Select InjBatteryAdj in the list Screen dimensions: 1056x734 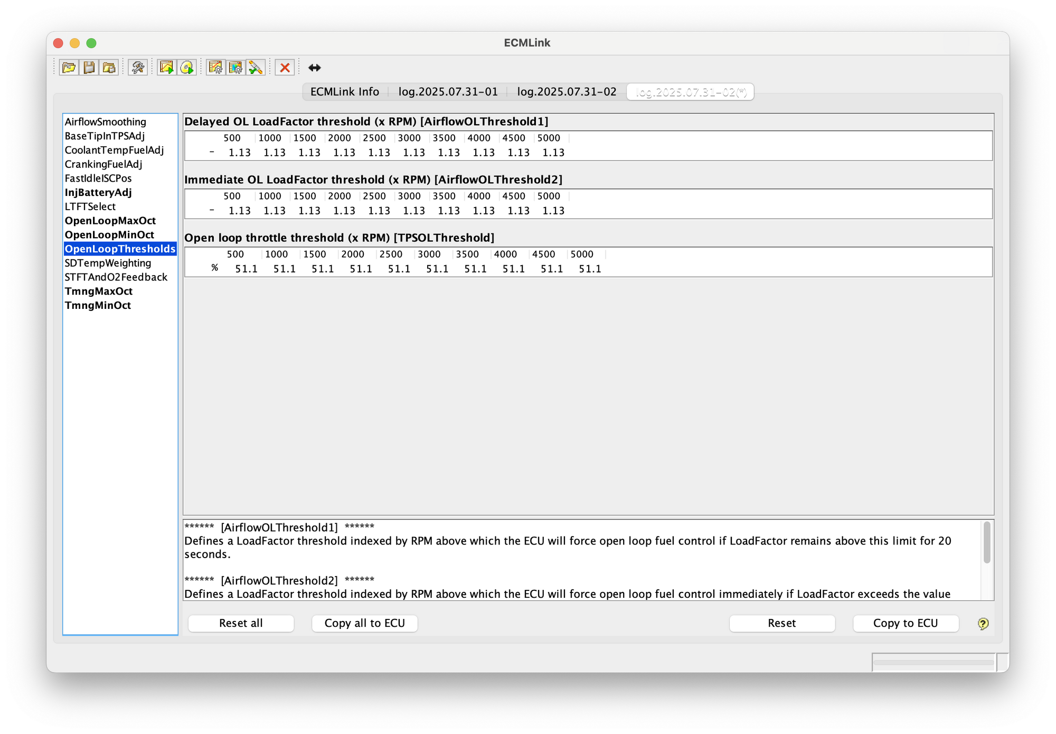click(x=120, y=193)
